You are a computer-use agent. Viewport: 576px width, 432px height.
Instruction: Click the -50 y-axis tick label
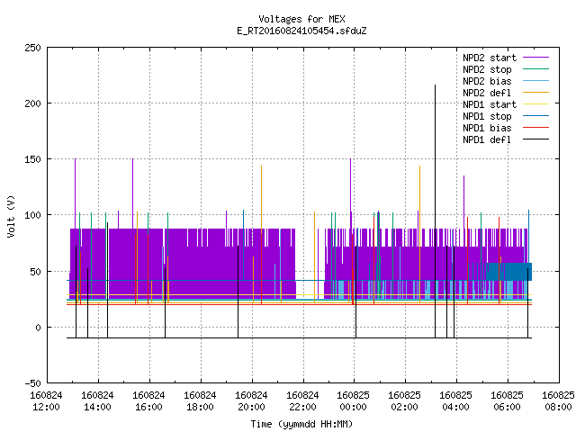[32, 383]
